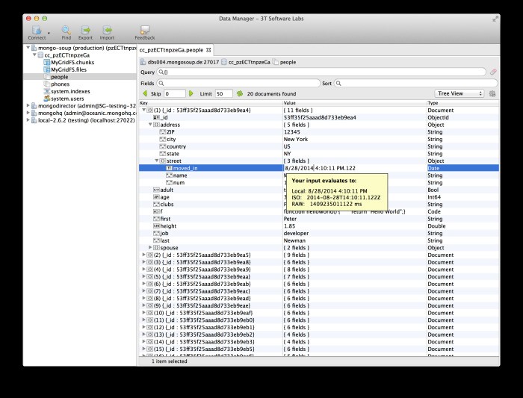Click the previous page green arrow
This screenshot has width=523, height=398.
coord(145,93)
